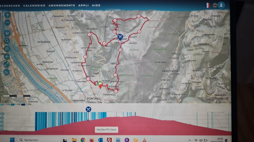Viewport: 254px width, 142px height.
Task: Click the restaurant marker on the map
Action: click(120, 37)
